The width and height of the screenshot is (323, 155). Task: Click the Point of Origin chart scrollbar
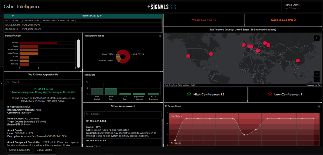[x=78, y=54]
